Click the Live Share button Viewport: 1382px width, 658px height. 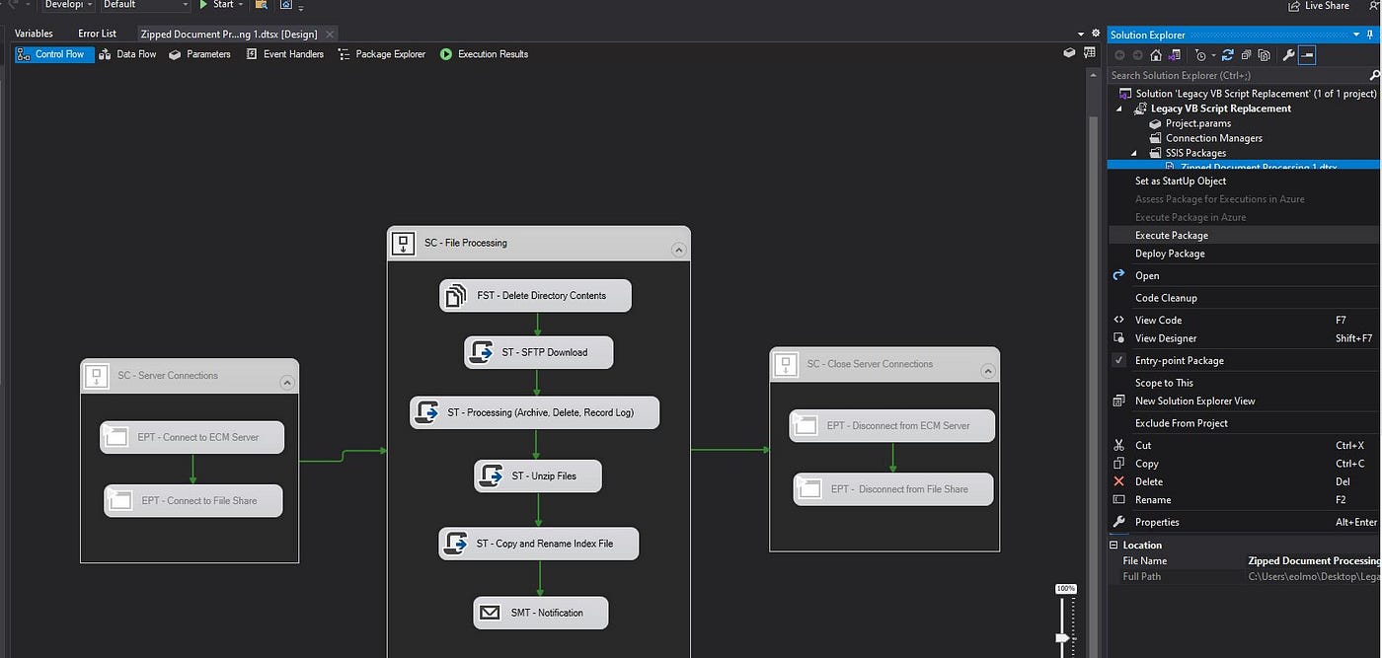(1319, 6)
